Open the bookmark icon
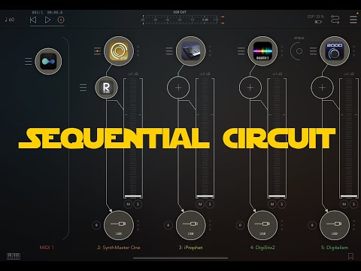 (x=350, y=256)
